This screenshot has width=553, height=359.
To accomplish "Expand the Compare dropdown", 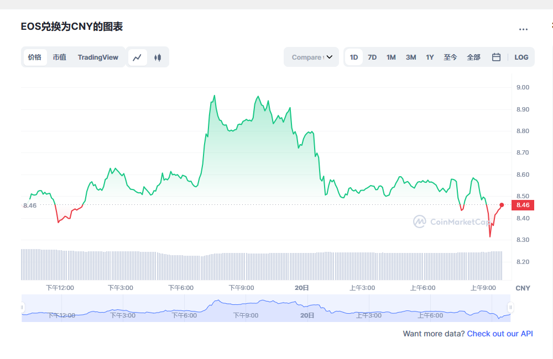I will (x=311, y=57).
